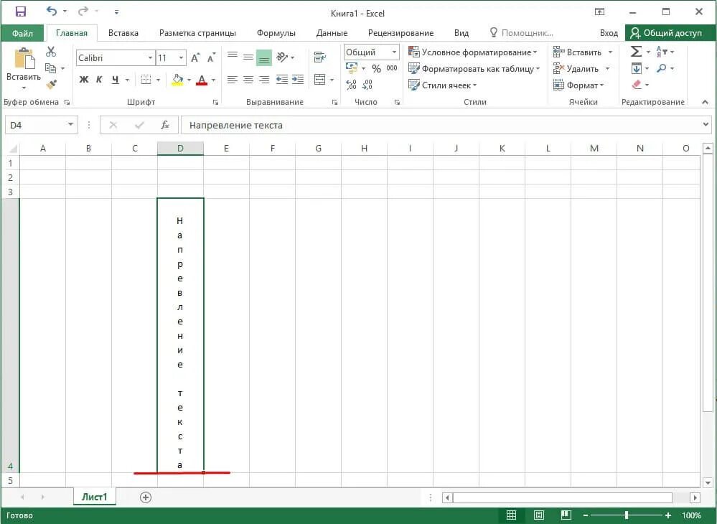Screen dimensions: 717x524
Task: Open the borders icon in Шрифт group
Action: tap(146, 80)
